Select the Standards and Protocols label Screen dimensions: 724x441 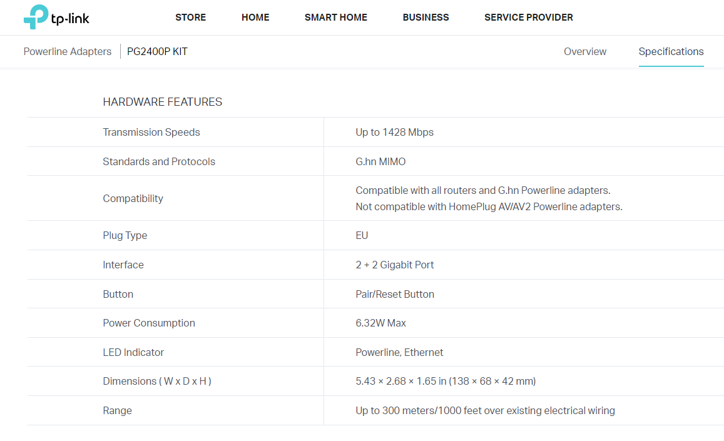click(159, 161)
